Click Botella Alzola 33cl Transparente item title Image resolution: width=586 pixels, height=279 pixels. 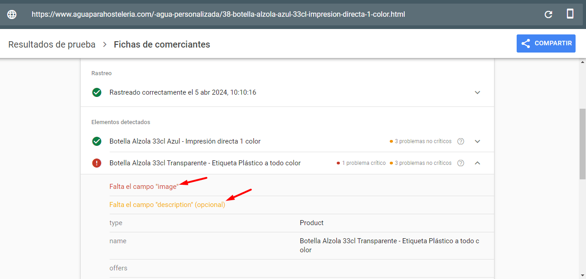point(205,163)
